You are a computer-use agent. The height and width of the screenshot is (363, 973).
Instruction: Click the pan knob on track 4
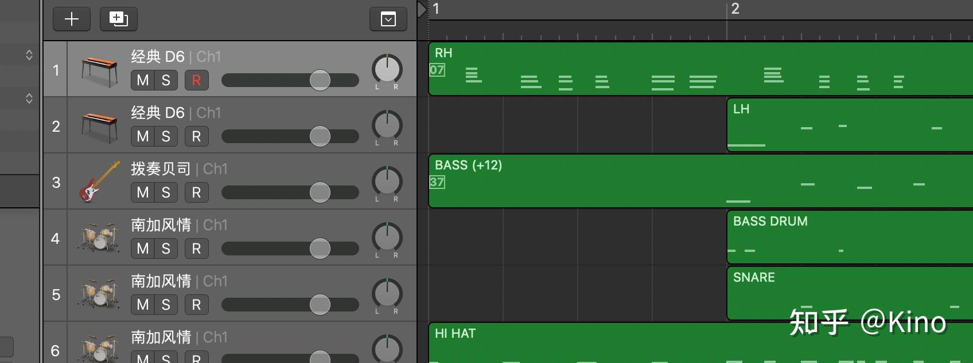[387, 238]
